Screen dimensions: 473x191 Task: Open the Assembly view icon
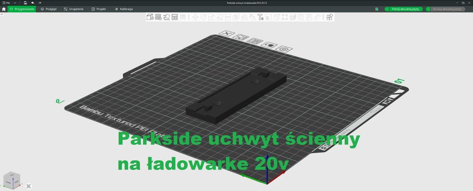click(x=330, y=17)
